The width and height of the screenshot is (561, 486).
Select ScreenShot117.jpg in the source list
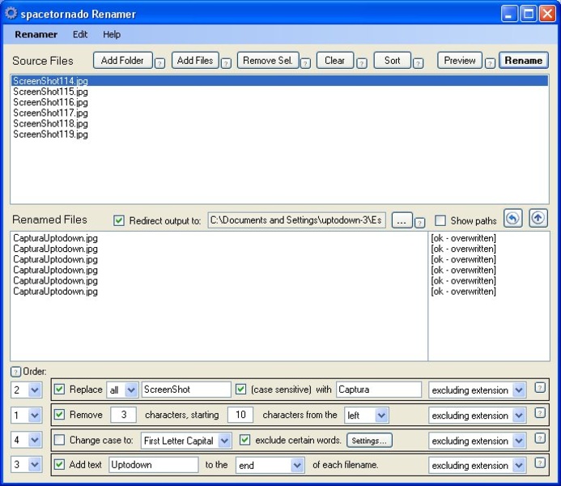point(50,113)
